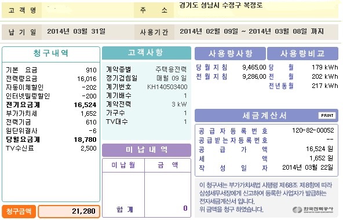Click the 미납월 column header
This screenshot has height=220, width=343.
123,165
